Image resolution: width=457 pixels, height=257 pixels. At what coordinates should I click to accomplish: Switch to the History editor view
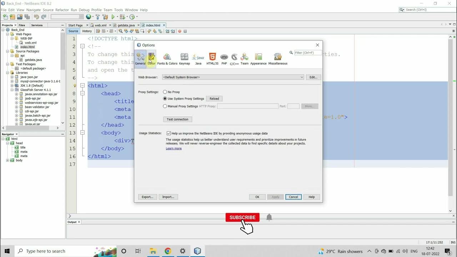tap(87, 31)
